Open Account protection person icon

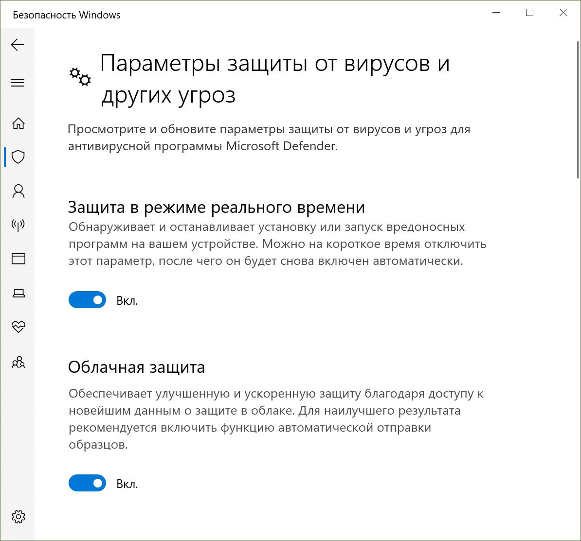[18, 191]
